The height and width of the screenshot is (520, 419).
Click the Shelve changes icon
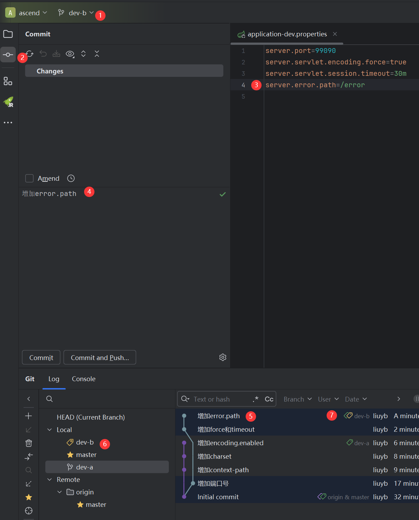pos(56,54)
